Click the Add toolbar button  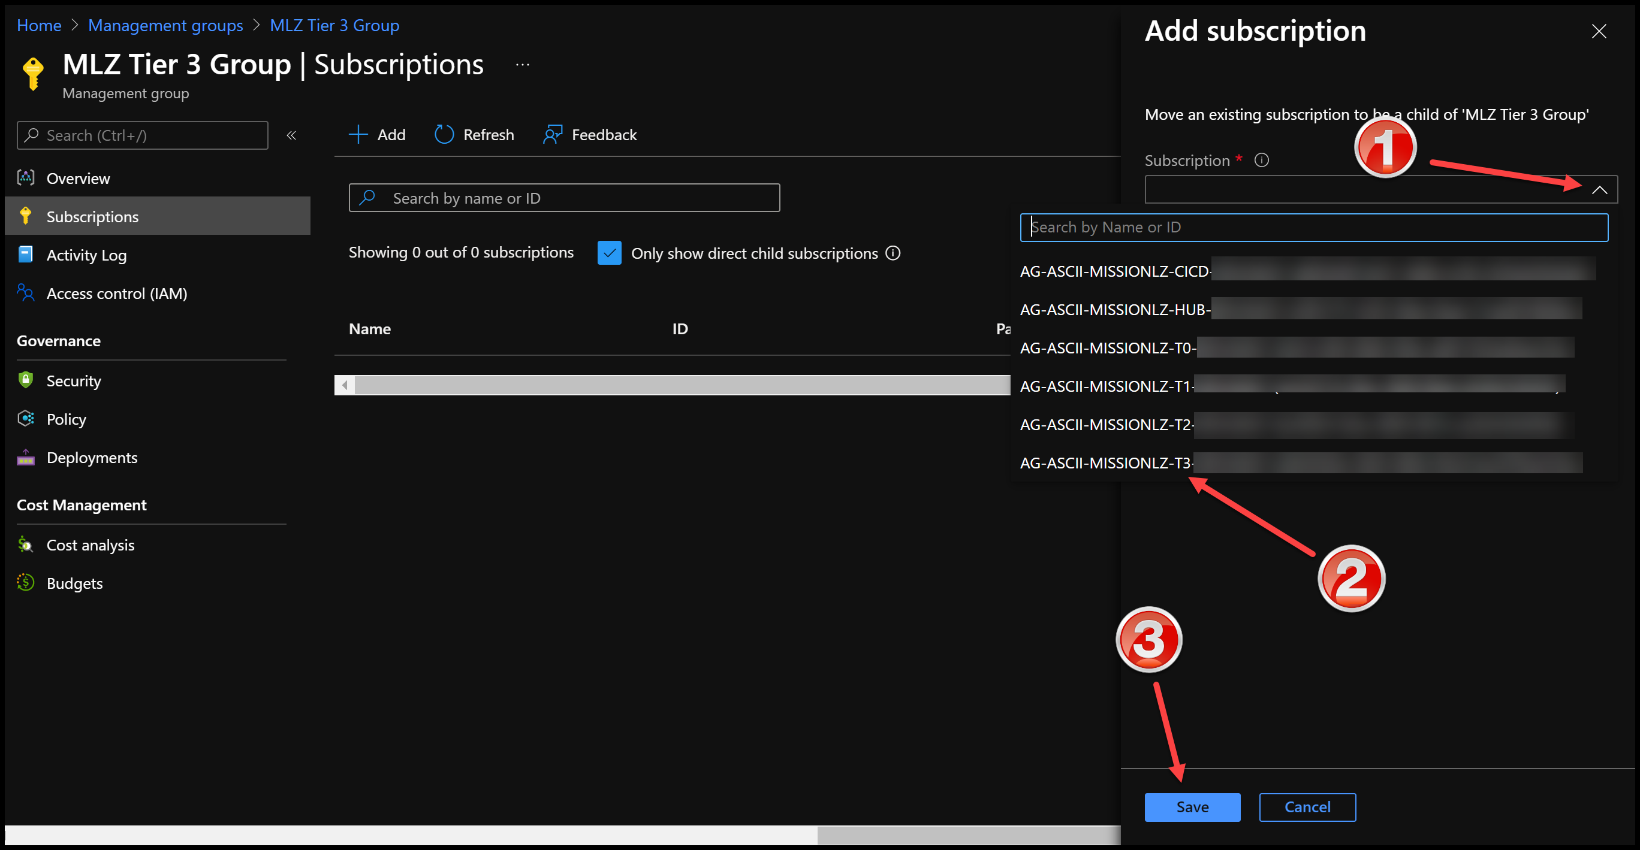[x=377, y=134]
